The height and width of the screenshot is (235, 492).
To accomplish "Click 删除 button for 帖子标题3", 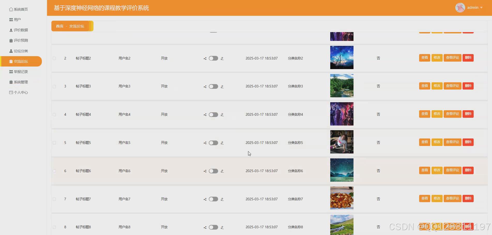I will pos(468,86).
